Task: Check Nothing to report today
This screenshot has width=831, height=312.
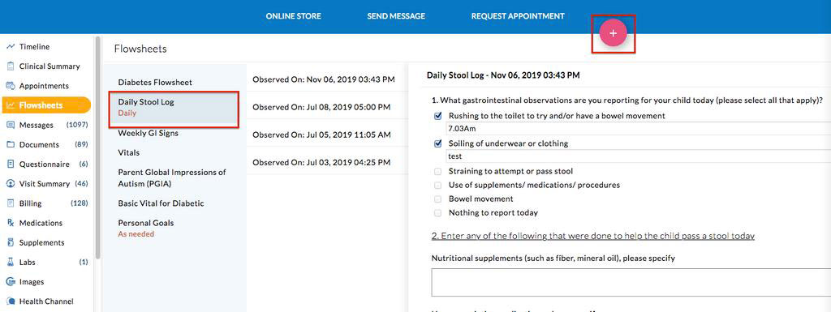Action: pyautogui.click(x=437, y=212)
